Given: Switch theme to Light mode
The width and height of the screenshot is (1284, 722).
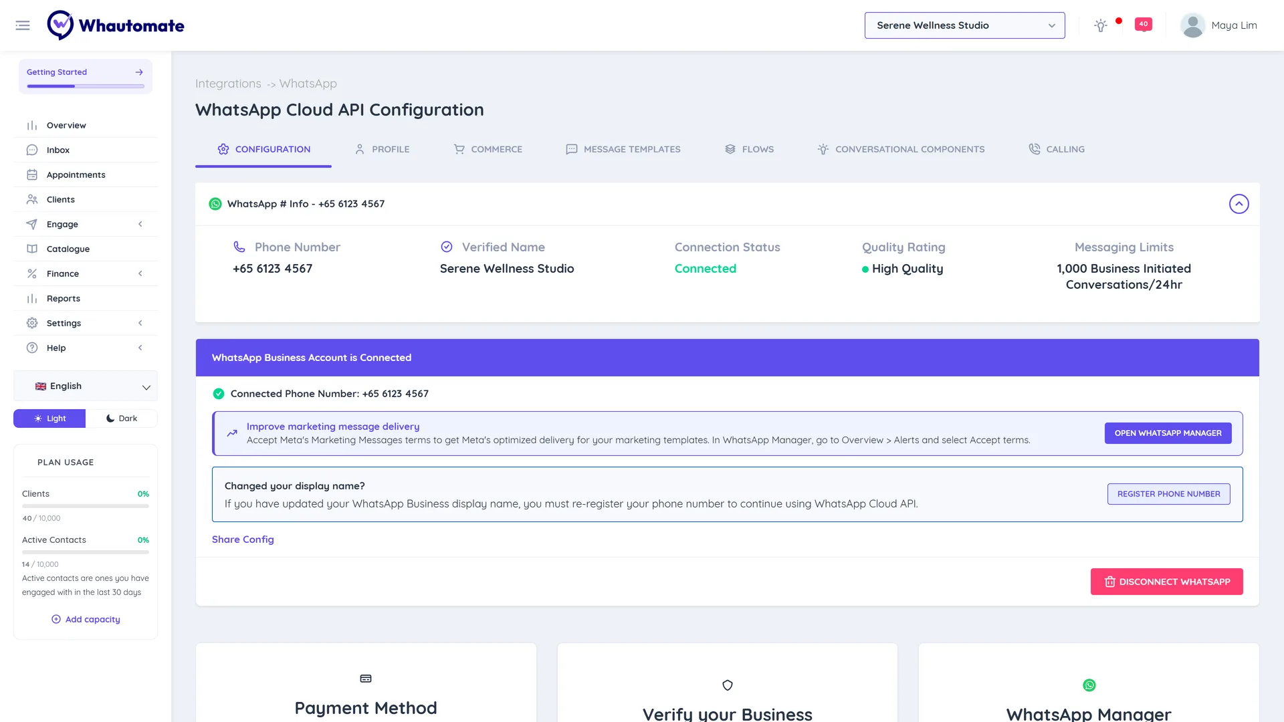Looking at the screenshot, I should 49,418.
